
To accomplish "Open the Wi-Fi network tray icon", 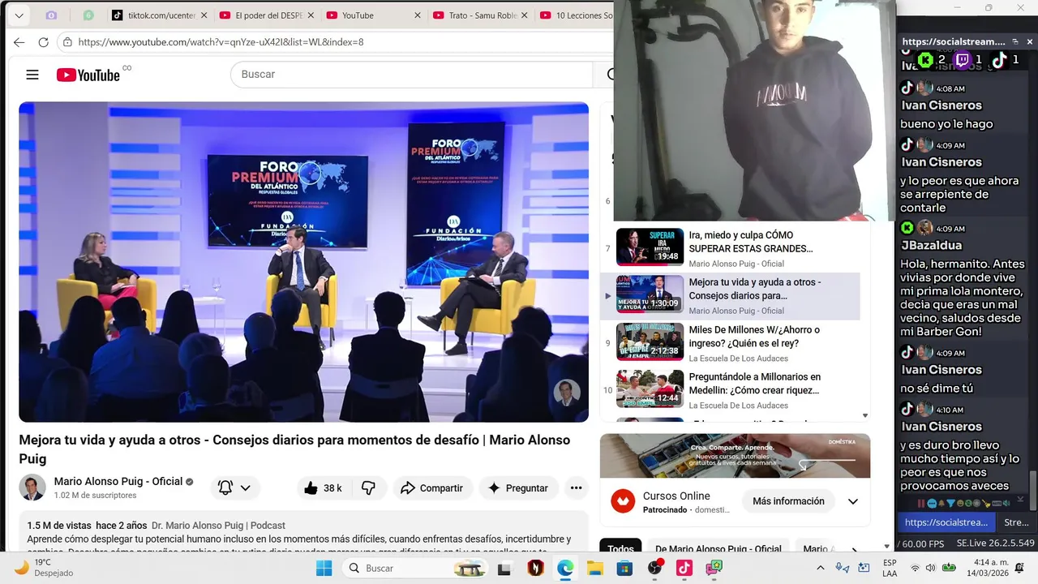I will (915, 568).
